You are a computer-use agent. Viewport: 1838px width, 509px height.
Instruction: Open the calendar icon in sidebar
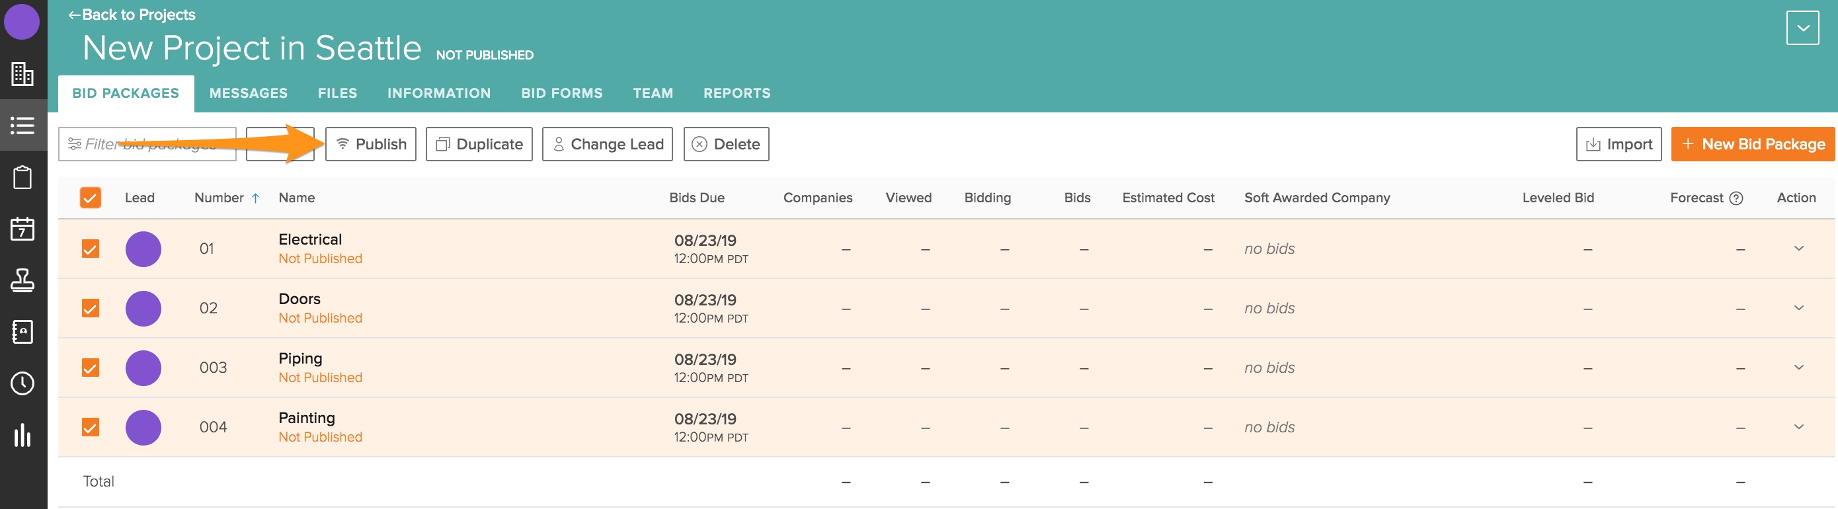coord(22,229)
